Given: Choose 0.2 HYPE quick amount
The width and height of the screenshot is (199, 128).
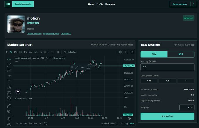Looking at the screenshot, I should click(167, 81).
